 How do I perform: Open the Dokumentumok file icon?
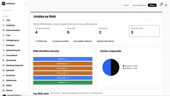coord(3,30)
